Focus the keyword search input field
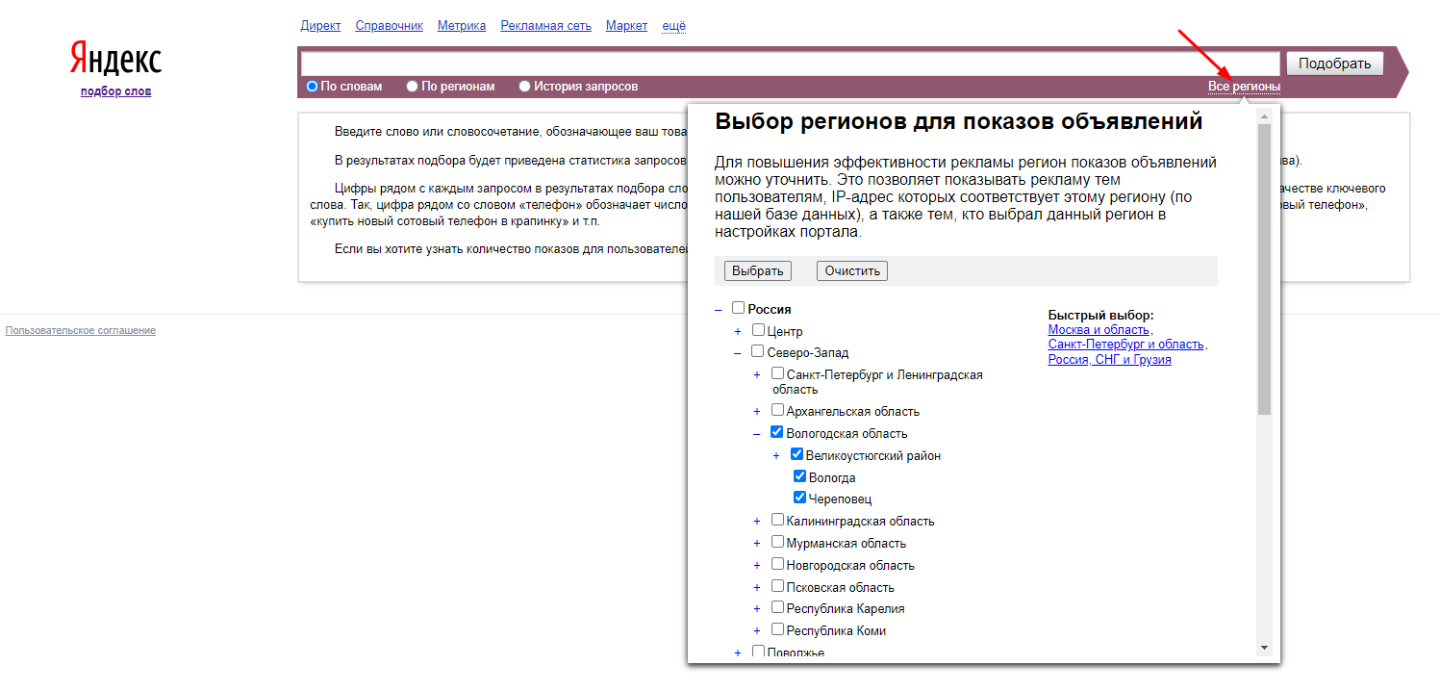 (790, 64)
